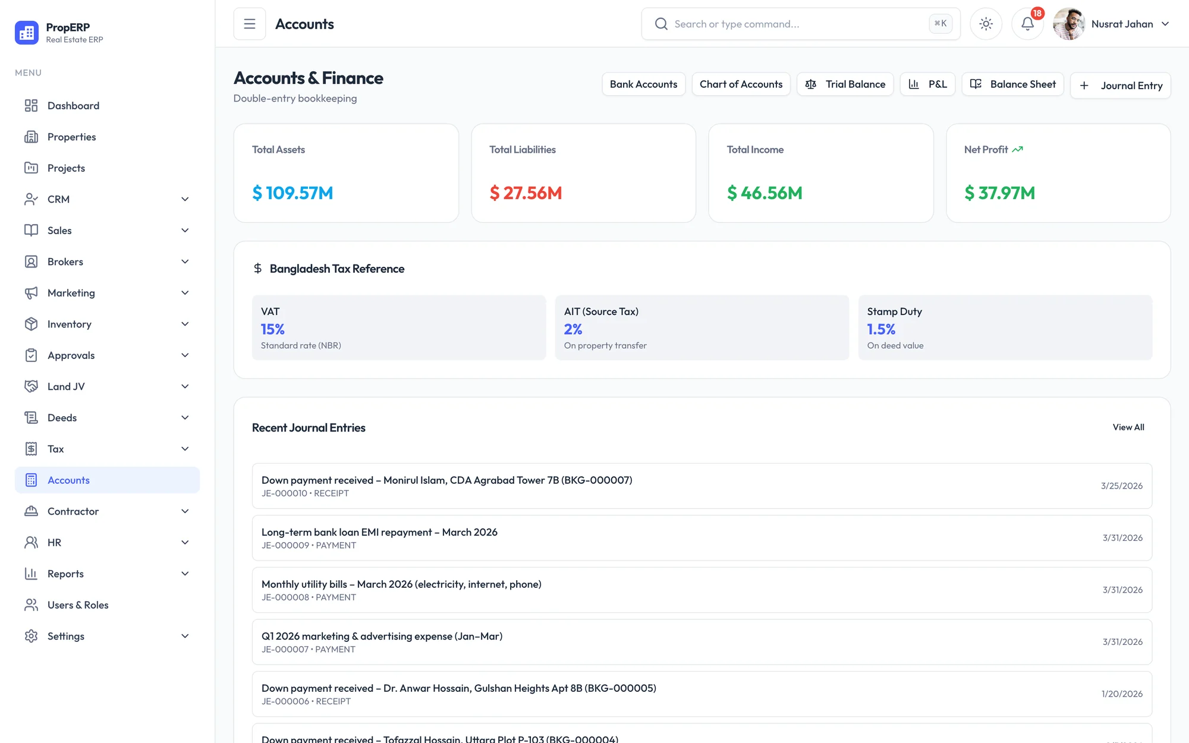
Task: Click Nusrat Jahan's profile avatar
Action: [1069, 24]
